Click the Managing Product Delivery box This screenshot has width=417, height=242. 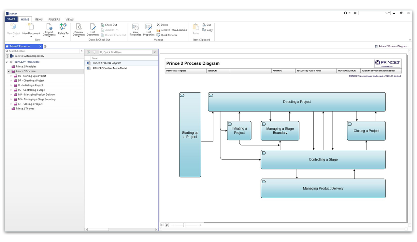323,188
